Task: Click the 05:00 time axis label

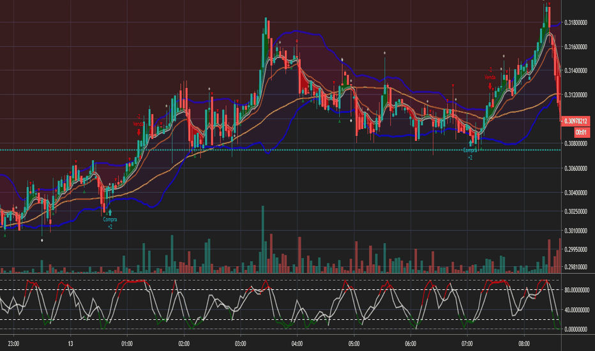Action: (x=354, y=344)
